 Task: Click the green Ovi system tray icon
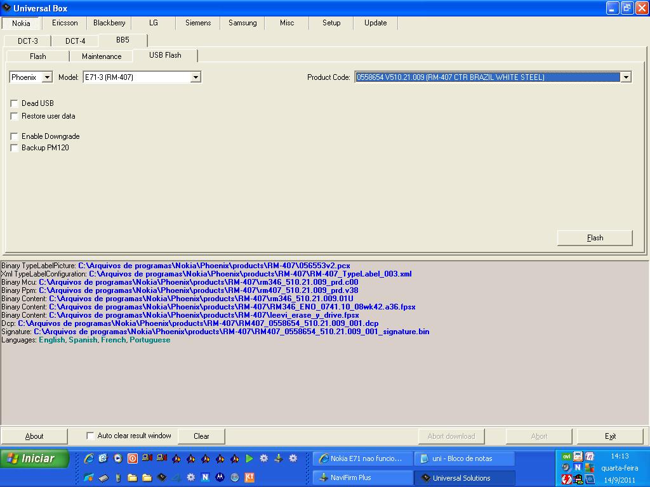[567, 457]
